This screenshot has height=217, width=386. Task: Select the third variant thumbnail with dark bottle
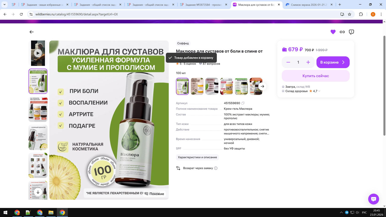click(212, 86)
